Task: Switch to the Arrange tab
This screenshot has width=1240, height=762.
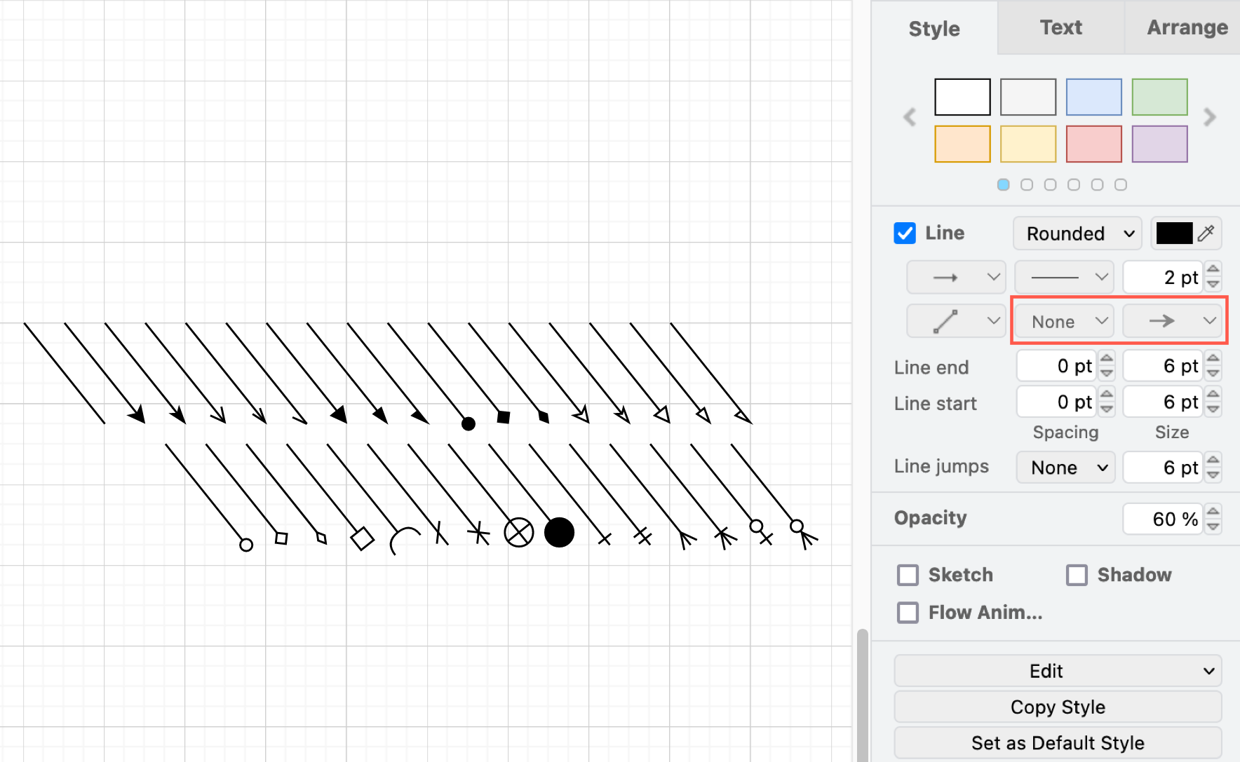Action: [x=1187, y=28]
